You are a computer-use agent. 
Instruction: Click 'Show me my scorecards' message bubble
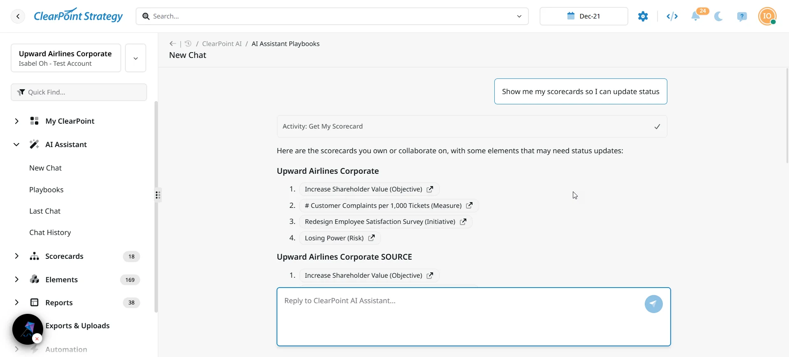(x=581, y=92)
